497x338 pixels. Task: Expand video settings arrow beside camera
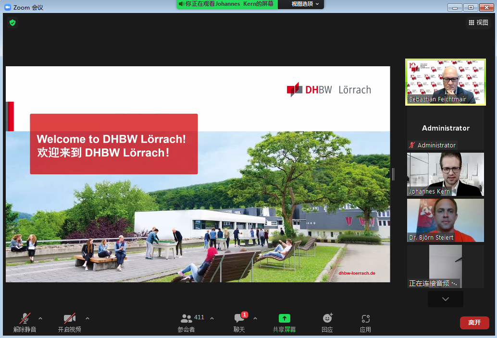point(87,318)
